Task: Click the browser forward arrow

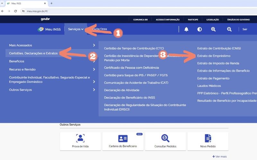Action: (9, 11)
